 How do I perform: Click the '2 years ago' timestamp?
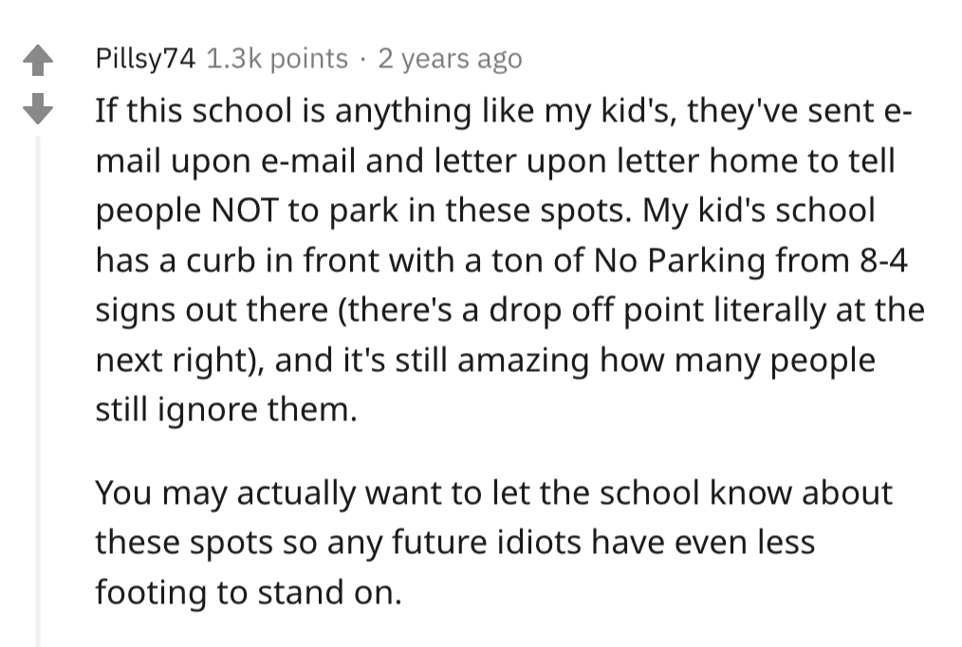451,59
